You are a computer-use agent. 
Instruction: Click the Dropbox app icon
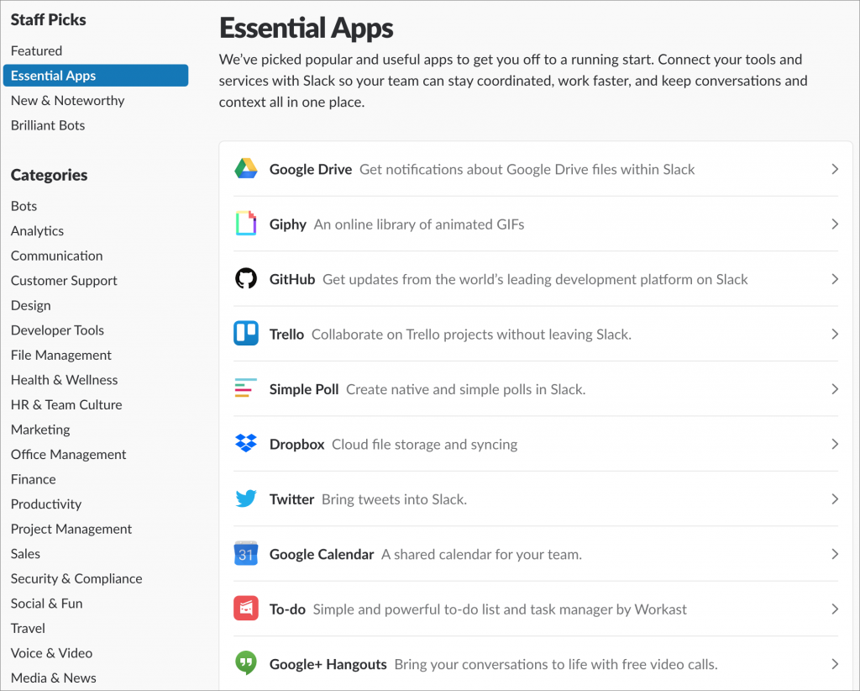coord(246,443)
